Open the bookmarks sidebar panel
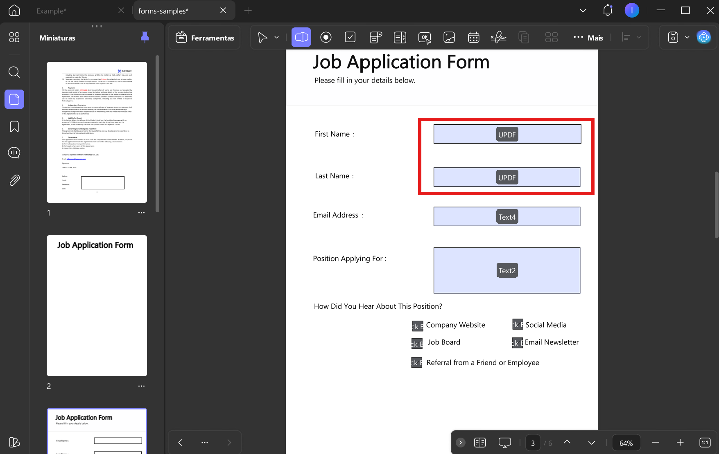This screenshot has height=454, width=719. coord(14,126)
